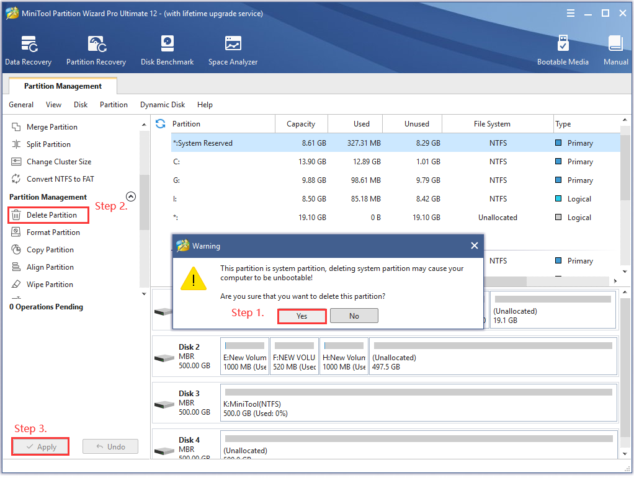Create Bootable Media
Screen dimensions: 634x478
coord(563,50)
